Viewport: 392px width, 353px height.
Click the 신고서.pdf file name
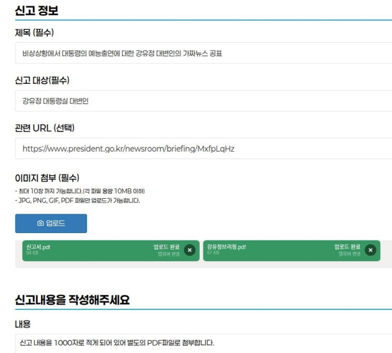tap(39, 247)
